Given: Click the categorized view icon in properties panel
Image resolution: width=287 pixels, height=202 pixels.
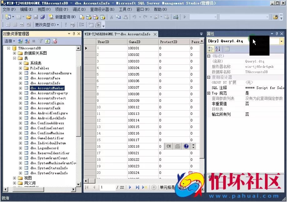Looking at the screenshot, I should coord(211,49).
